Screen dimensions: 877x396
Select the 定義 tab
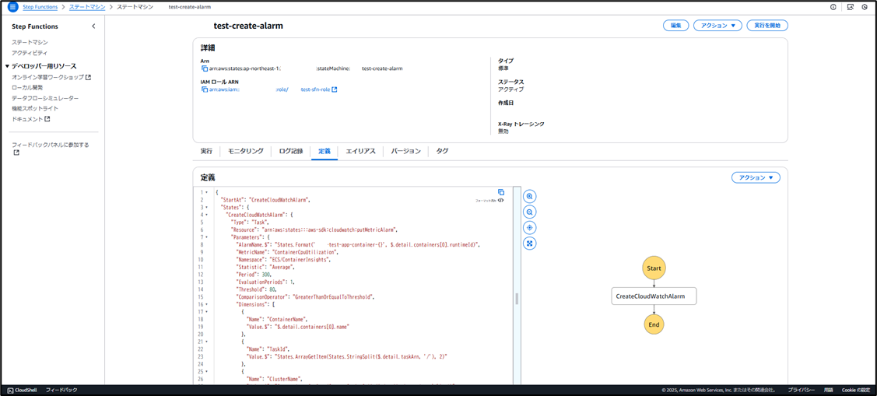[x=324, y=151]
